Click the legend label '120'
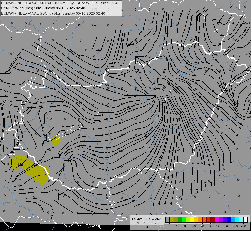251x231 pixels. [x=219, y=226]
